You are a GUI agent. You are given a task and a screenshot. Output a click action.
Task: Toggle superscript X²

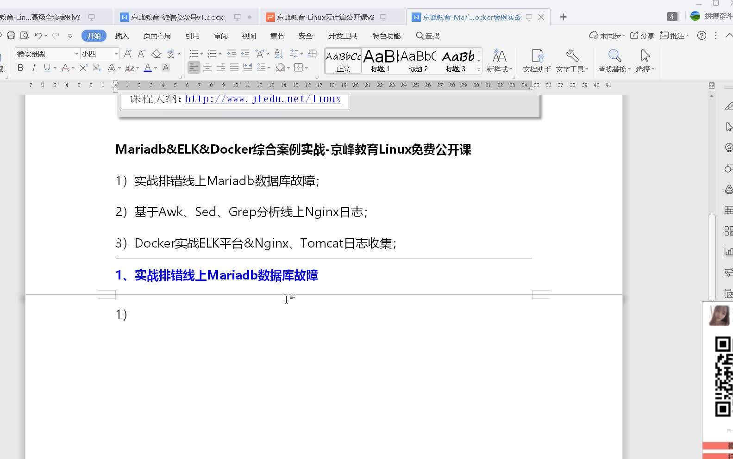click(83, 68)
